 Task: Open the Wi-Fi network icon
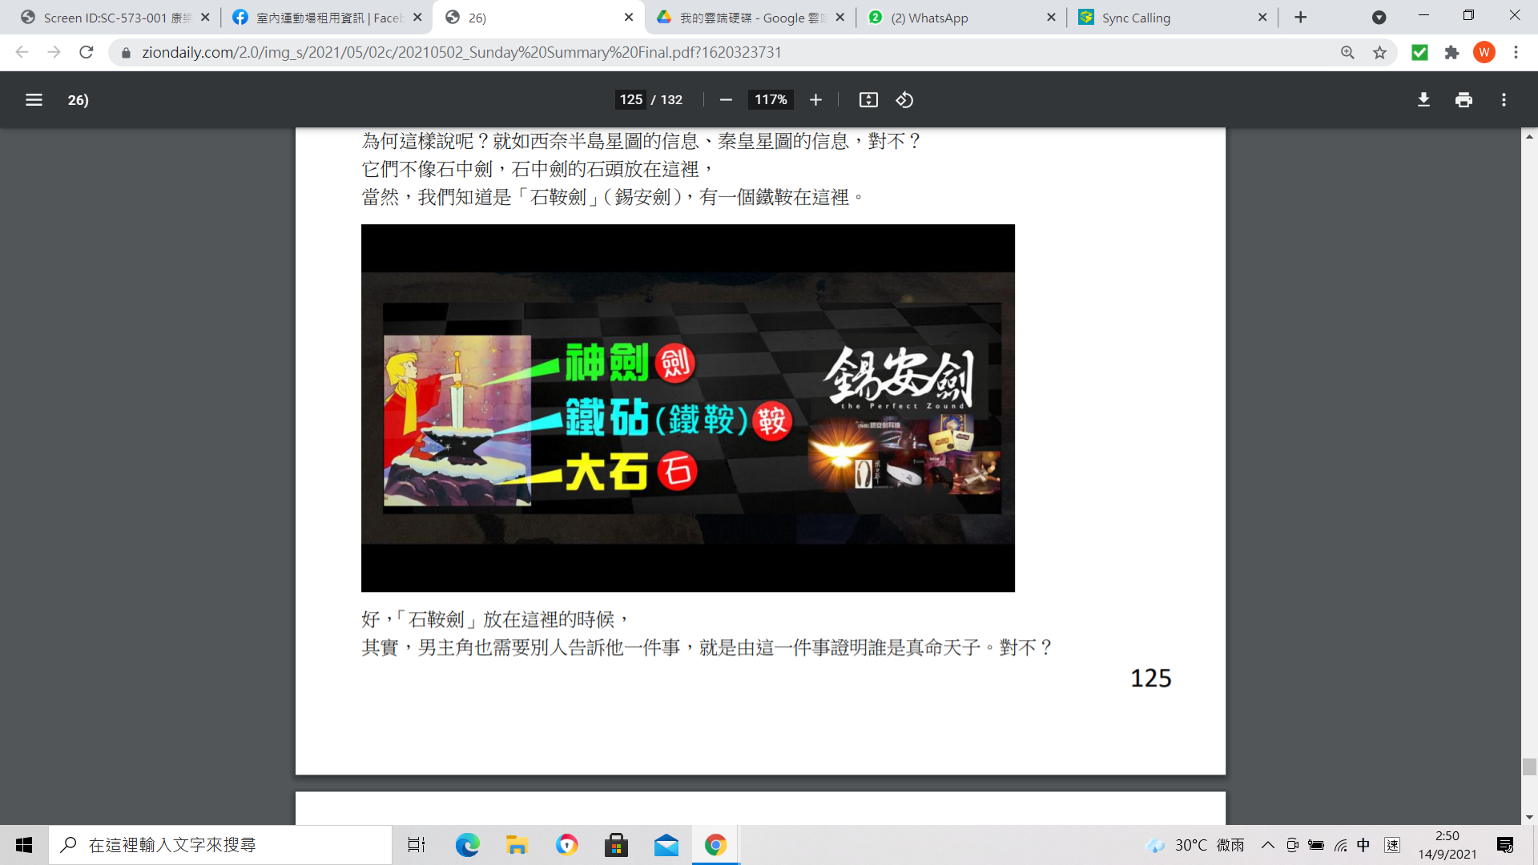(x=1340, y=845)
